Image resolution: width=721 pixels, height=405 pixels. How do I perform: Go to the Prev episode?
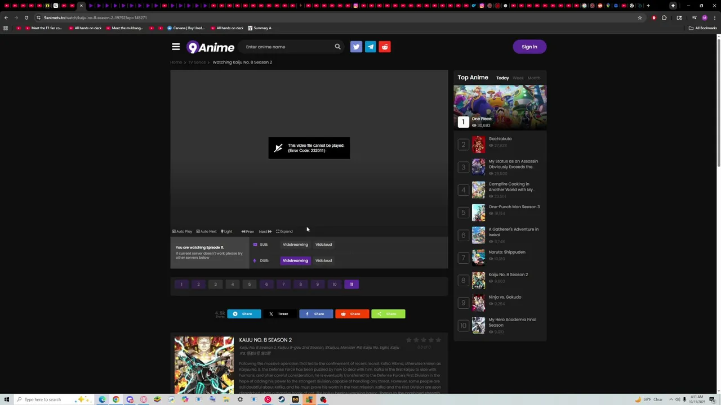click(x=248, y=231)
